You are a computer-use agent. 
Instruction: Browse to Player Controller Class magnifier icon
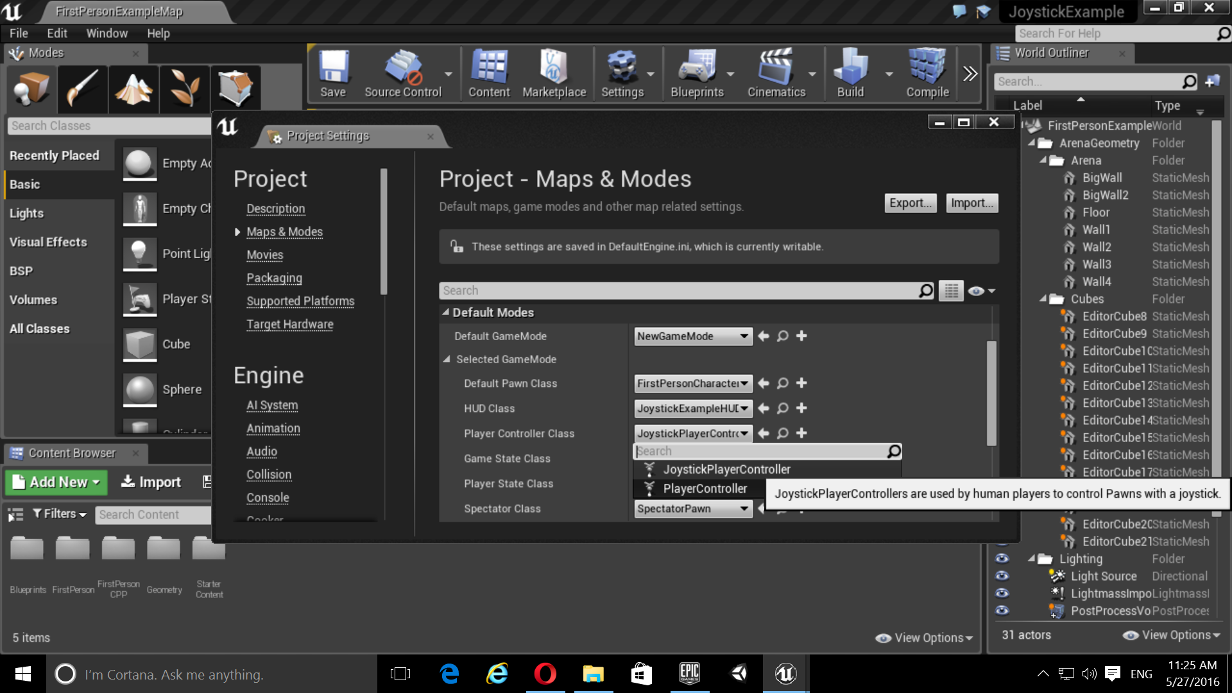pos(783,433)
